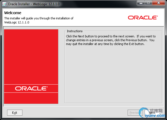
Task: Click the Exit button
Action: [x=15, y=113]
